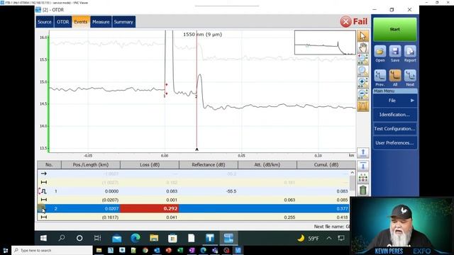
Task: Zoom out with the minus magnifier
Action: (x=362, y=94)
